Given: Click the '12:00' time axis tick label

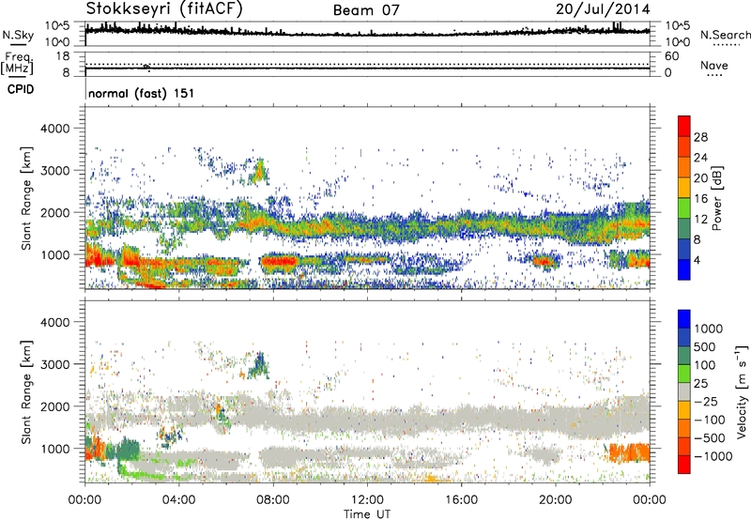Looking at the screenshot, I should (367, 500).
